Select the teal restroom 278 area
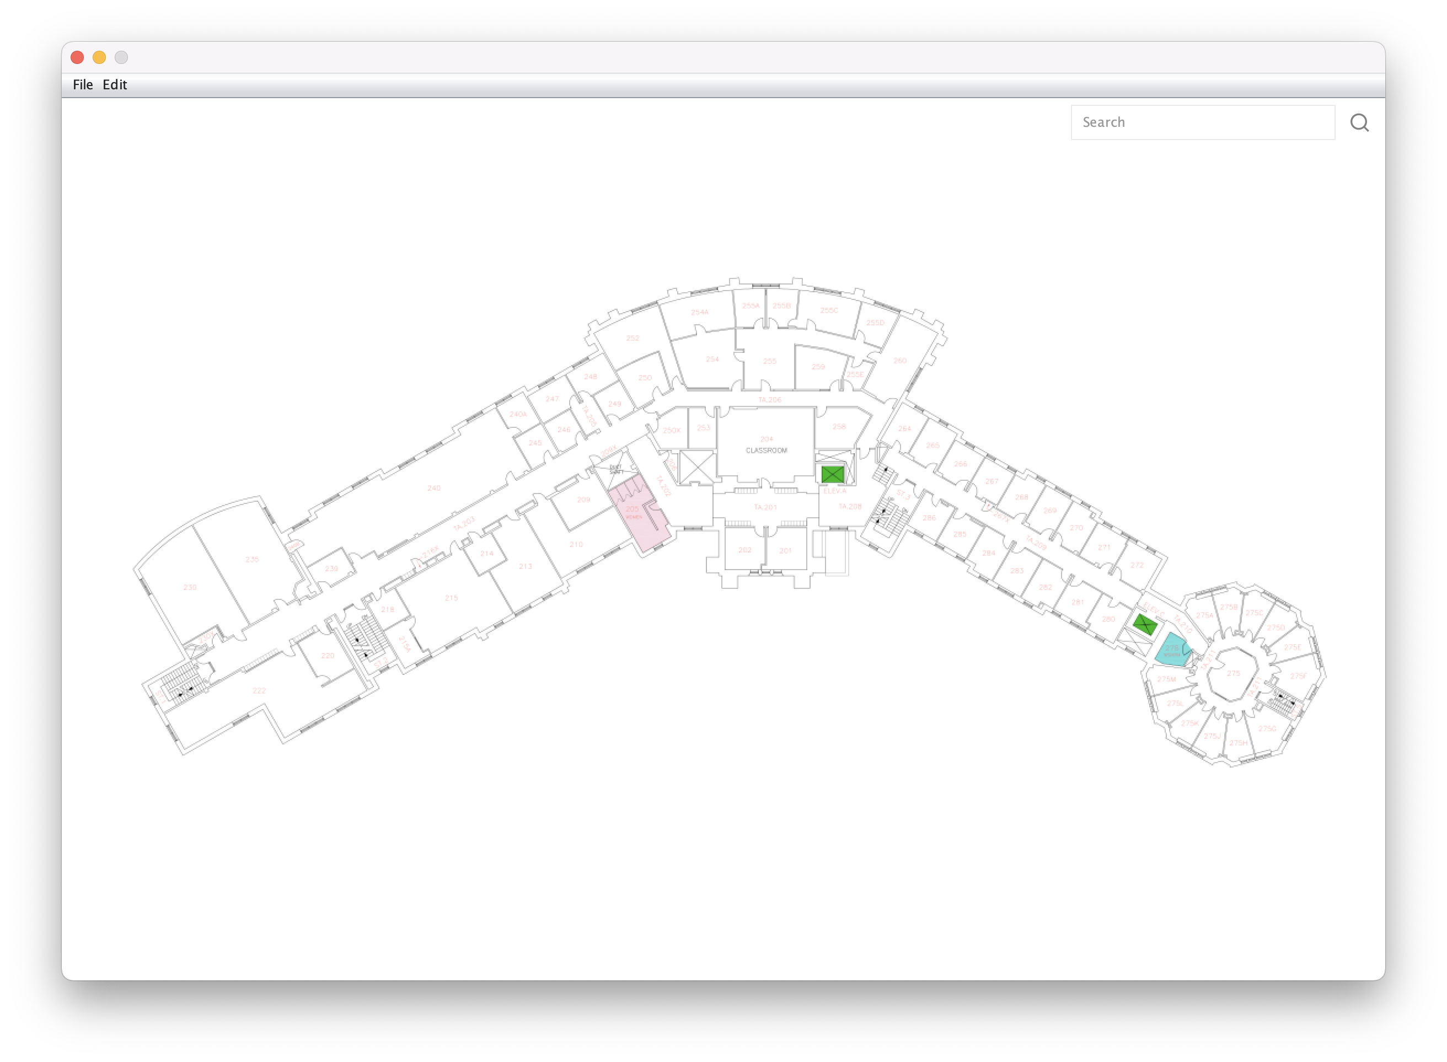Viewport: 1447px width, 1062px height. tap(1171, 651)
